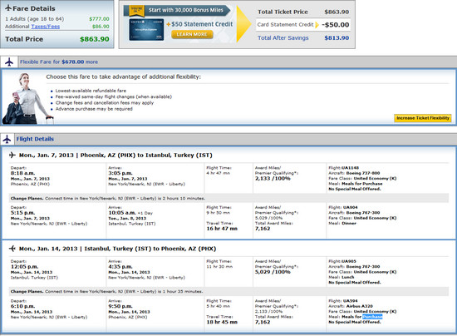The width and height of the screenshot is (457, 336).
Task: Click the airplane icon next to Flexible Fare
Action: point(9,62)
